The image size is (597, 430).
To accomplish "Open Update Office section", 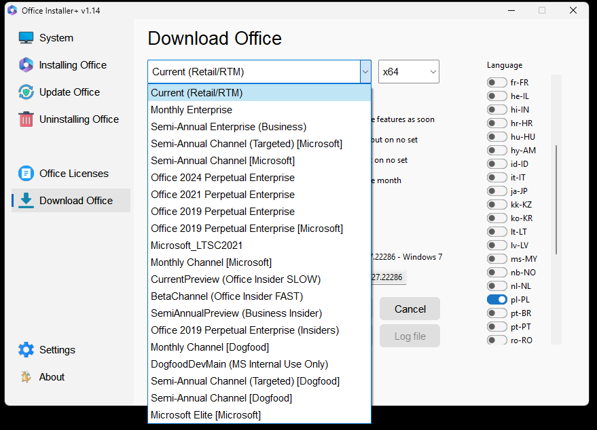I will pos(69,92).
